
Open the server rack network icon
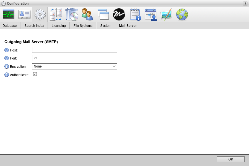(x=56, y=14)
